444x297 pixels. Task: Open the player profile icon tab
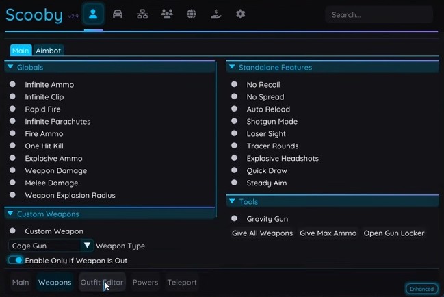(93, 14)
